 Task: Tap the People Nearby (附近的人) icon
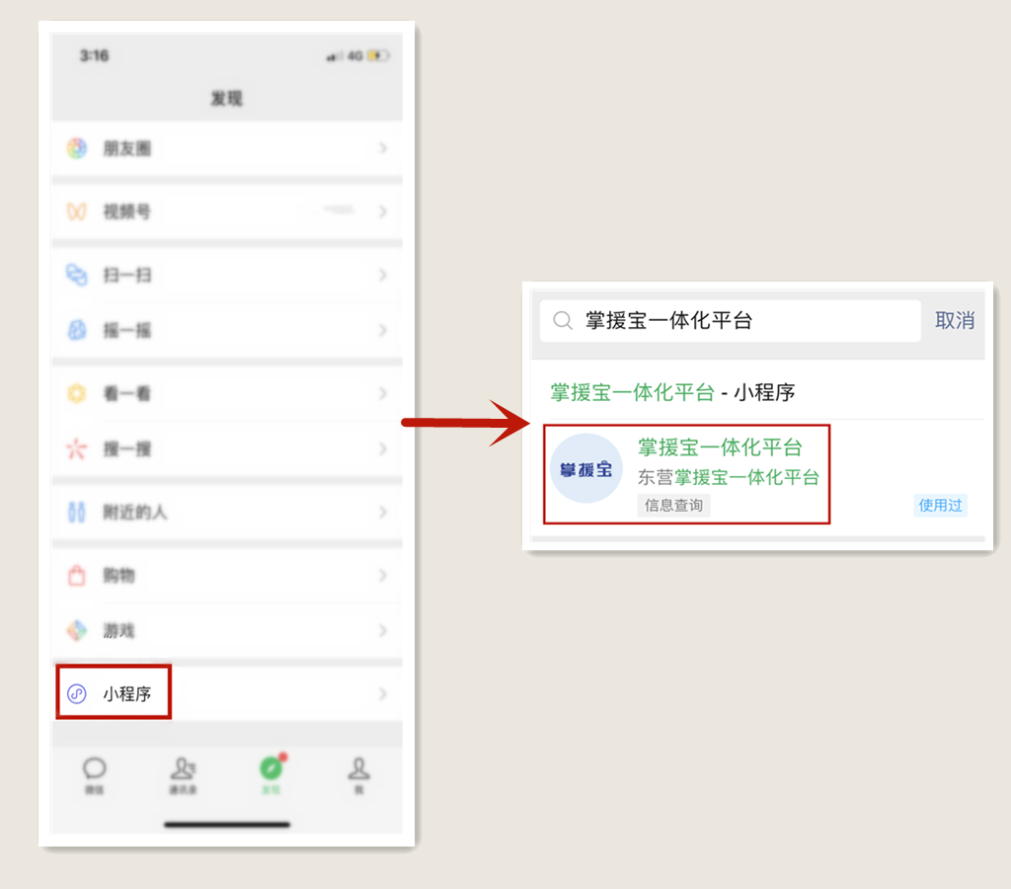77,512
